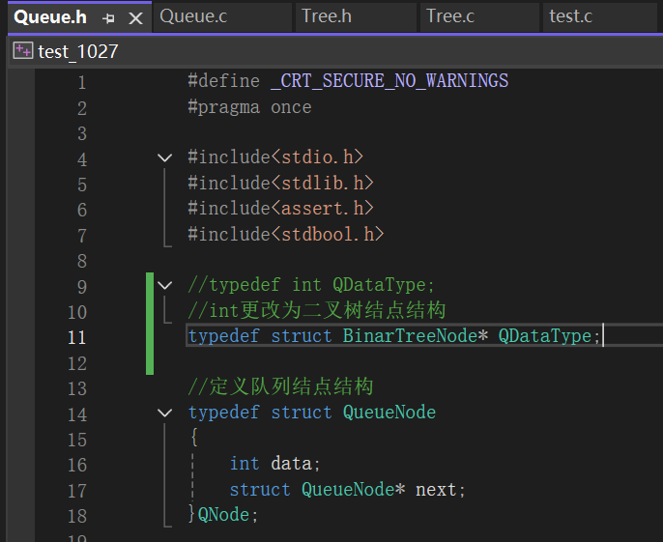Click the BinarTreeNode identifier on line 11
The height and width of the screenshot is (542, 663).
[410, 336]
